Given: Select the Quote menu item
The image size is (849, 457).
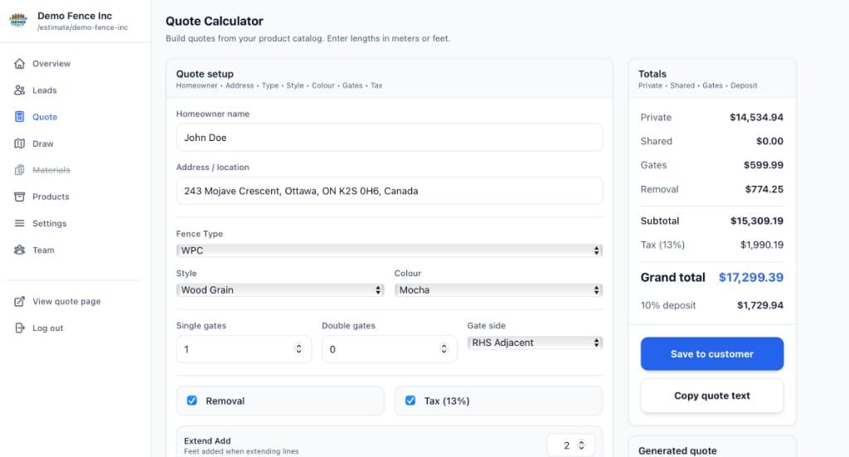Looking at the screenshot, I should (x=45, y=116).
